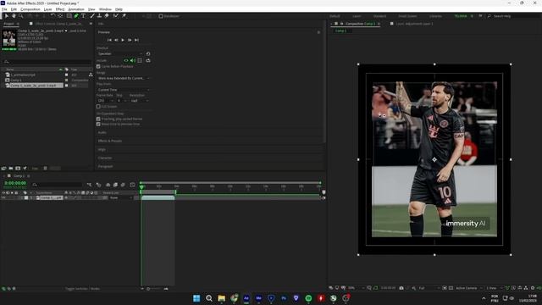Viewport: 542px width, 305px height.
Task: Select the Pen tool
Action: pyautogui.click(x=76, y=16)
